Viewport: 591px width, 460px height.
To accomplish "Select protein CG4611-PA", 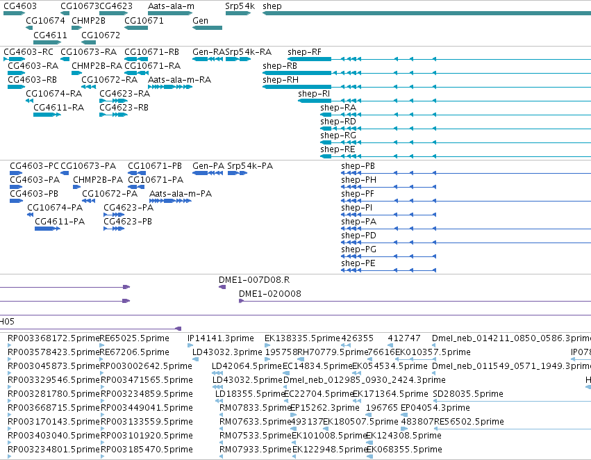I will (60, 222).
